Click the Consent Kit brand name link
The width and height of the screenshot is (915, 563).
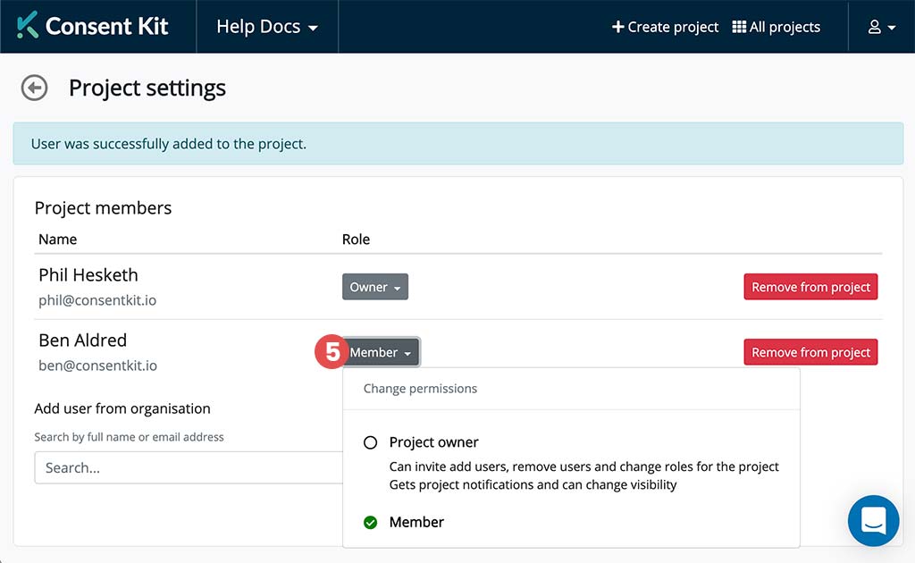[106, 26]
